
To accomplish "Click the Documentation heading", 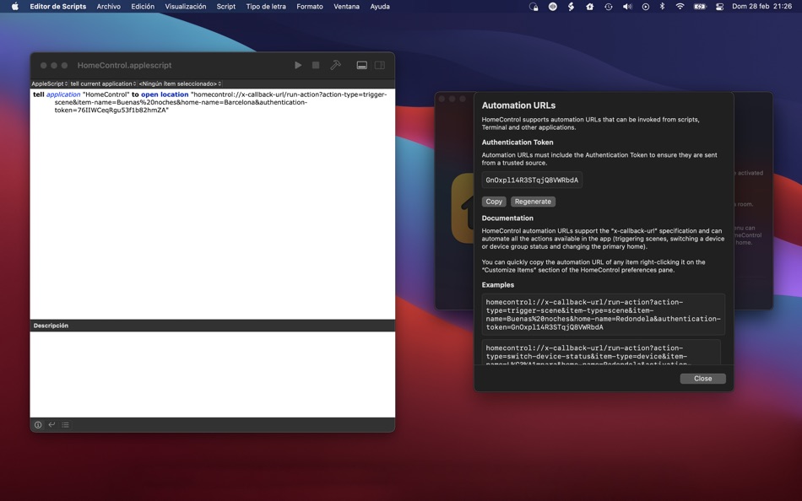I will [507, 218].
